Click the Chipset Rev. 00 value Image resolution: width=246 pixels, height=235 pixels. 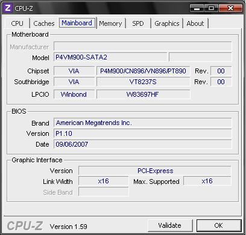pyautogui.click(x=221, y=71)
